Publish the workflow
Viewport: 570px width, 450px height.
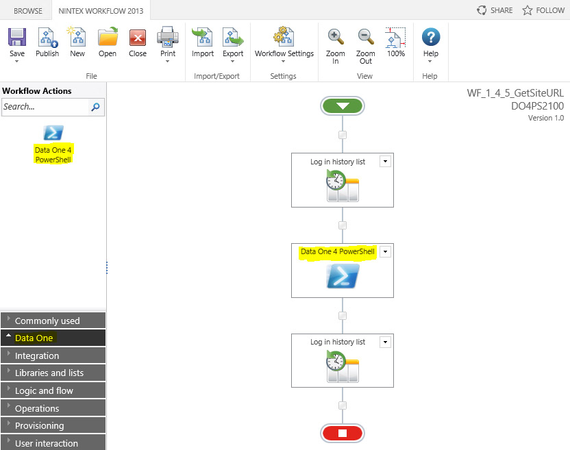pos(47,40)
